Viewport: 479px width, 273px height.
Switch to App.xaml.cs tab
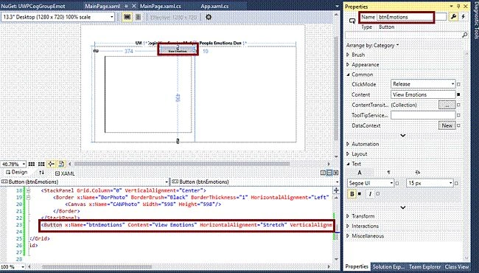(x=214, y=6)
